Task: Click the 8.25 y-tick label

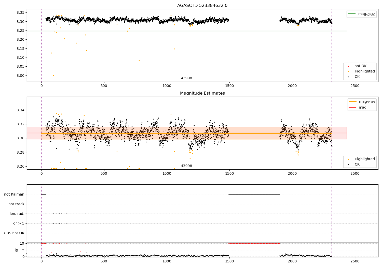Action: [20, 31]
